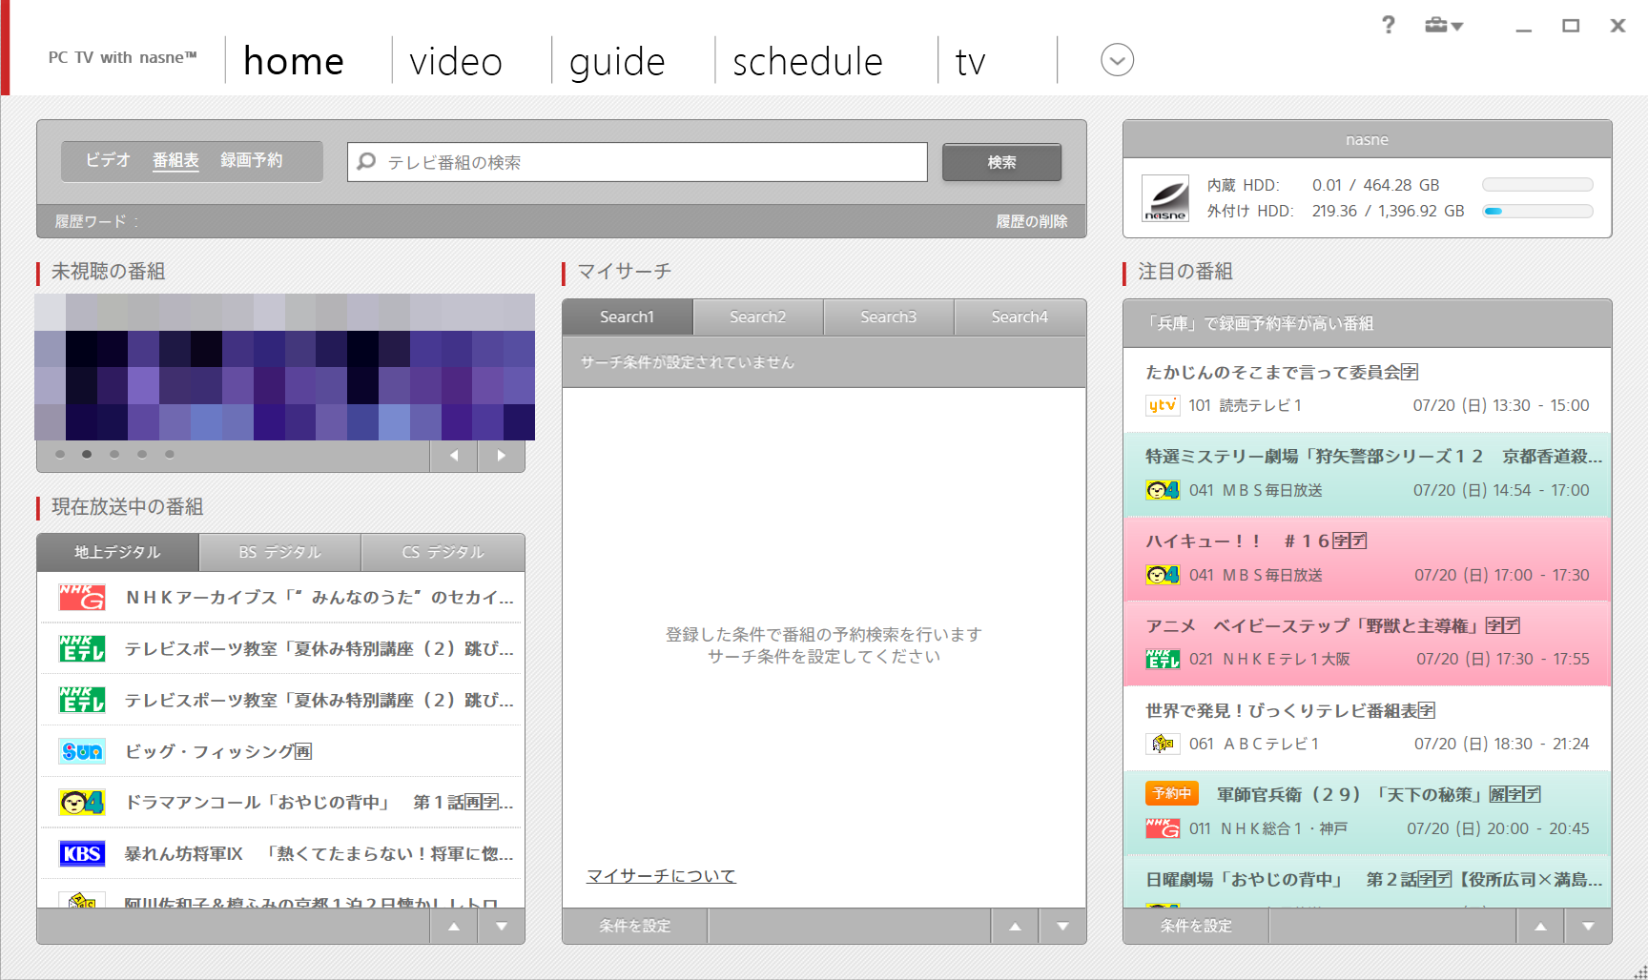The width and height of the screenshot is (1648, 980).
Task: Open the マイサーチについて link
Action: 661,876
